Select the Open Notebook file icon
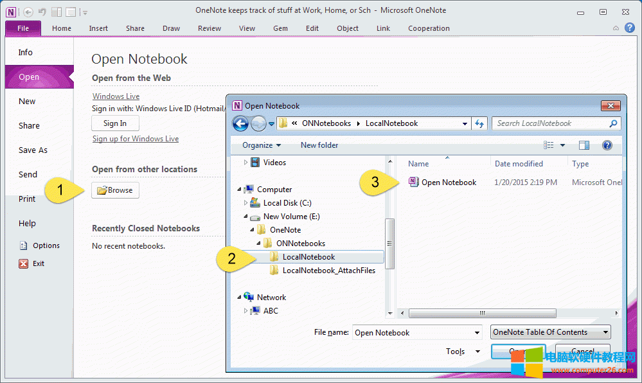This screenshot has width=642, height=383. coord(413,182)
